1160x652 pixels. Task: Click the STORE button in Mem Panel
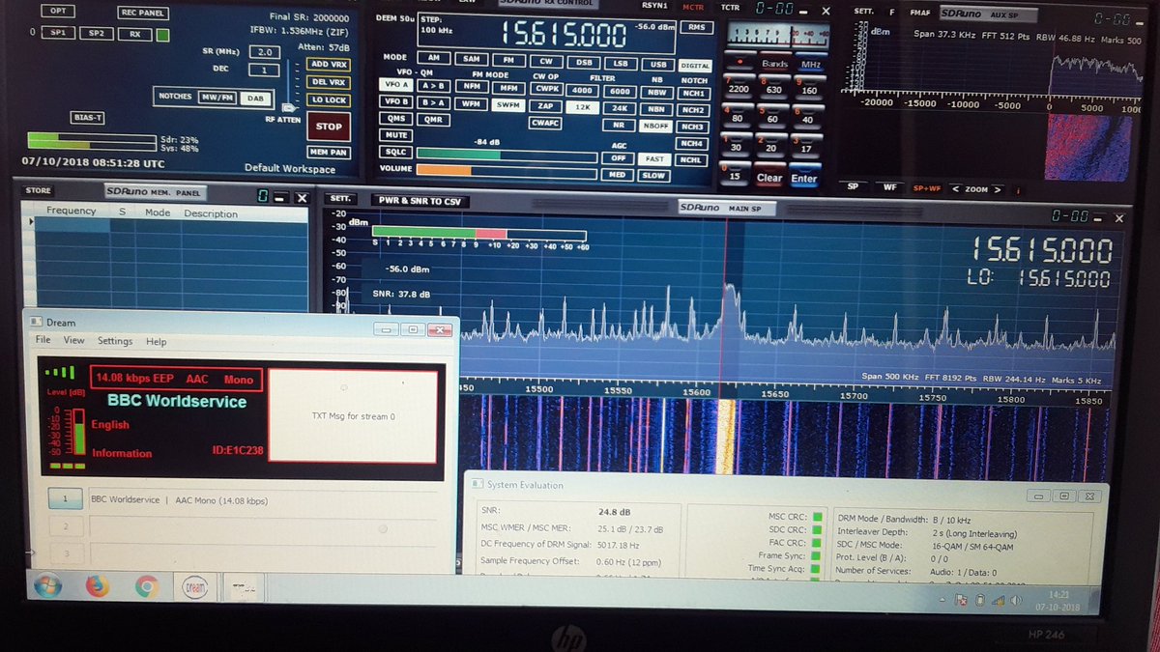coord(38,190)
